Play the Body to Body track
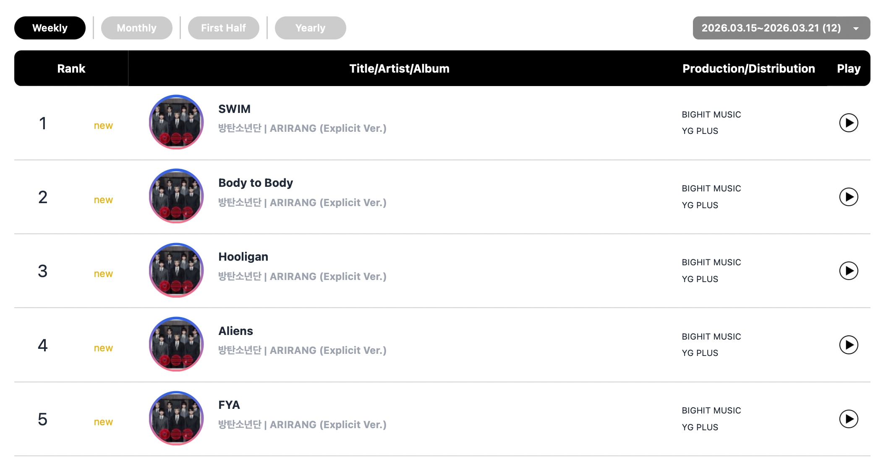 pyautogui.click(x=848, y=197)
